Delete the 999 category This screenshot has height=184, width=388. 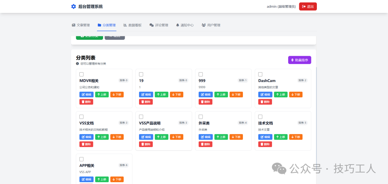point(205,102)
